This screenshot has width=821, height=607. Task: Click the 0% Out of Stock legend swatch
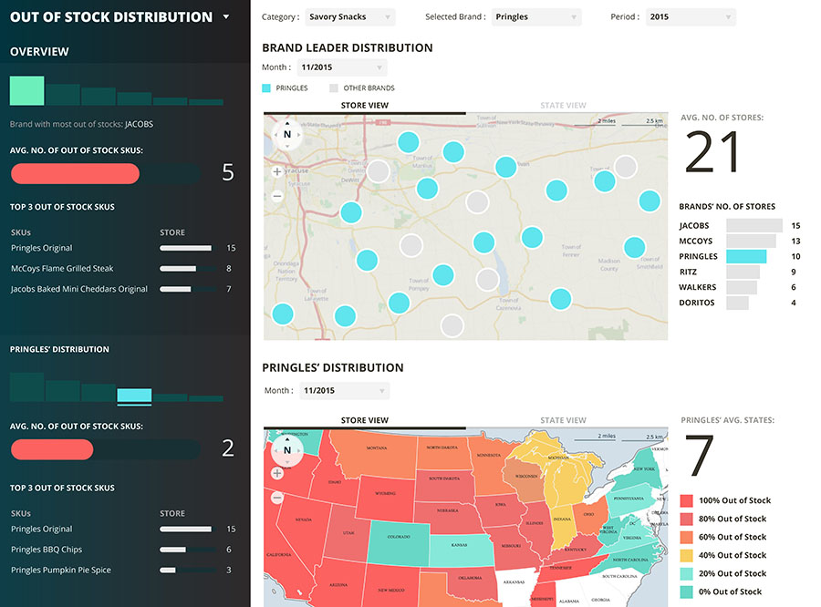tap(686, 592)
